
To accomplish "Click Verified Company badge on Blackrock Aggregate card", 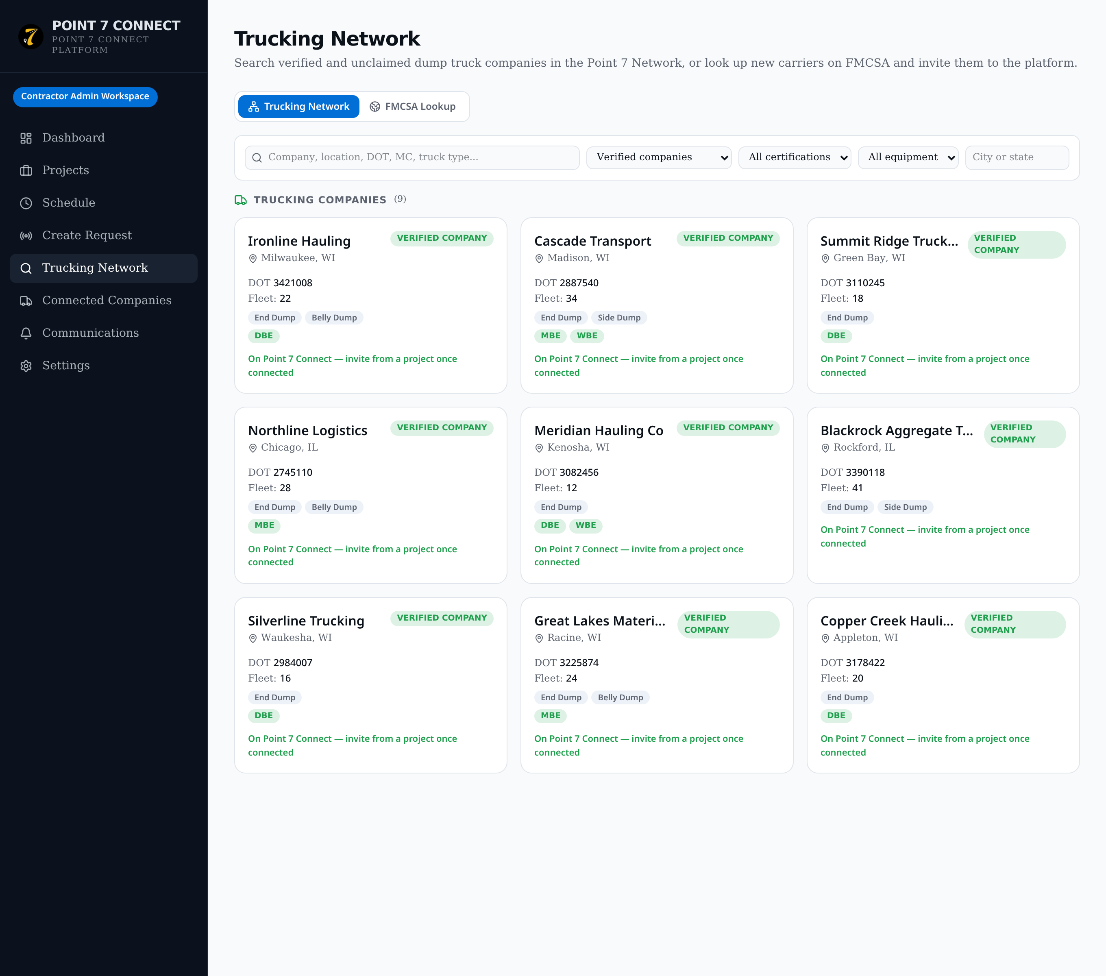I will (x=1024, y=434).
